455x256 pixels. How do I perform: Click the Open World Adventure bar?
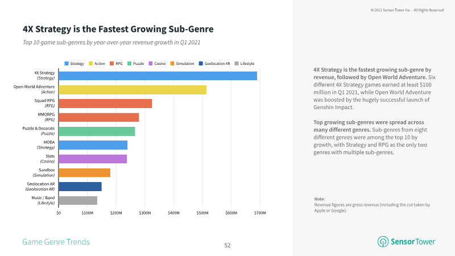[133, 90]
